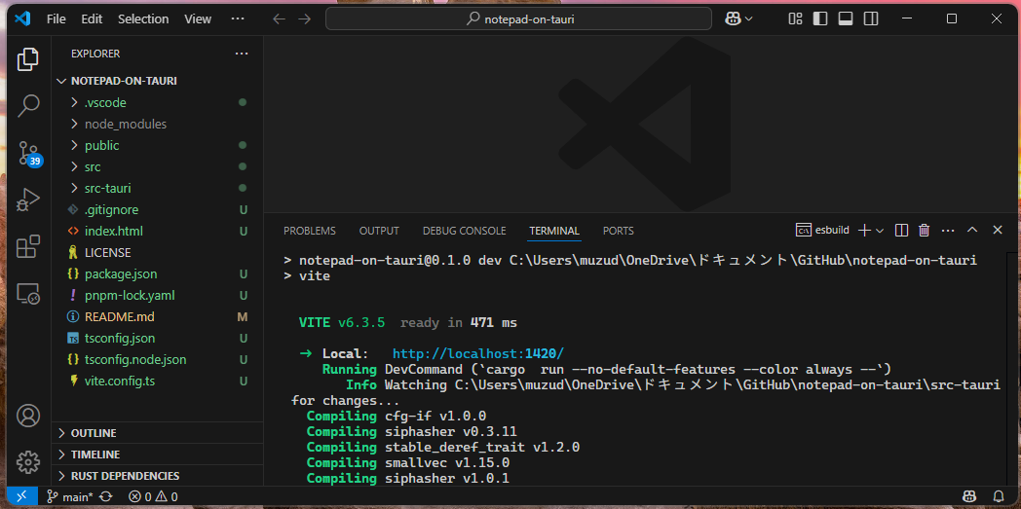Image resolution: width=1021 pixels, height=509 pixels.
Task: Open http://localhost:1420/ link in terminal
Action: 478,354
